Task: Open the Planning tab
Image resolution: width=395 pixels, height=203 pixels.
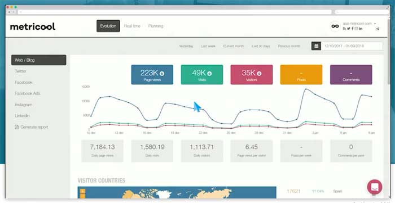Action: coord(156,26)
